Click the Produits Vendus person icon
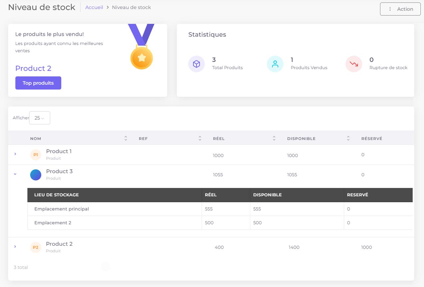 click(x=275, y=63)
